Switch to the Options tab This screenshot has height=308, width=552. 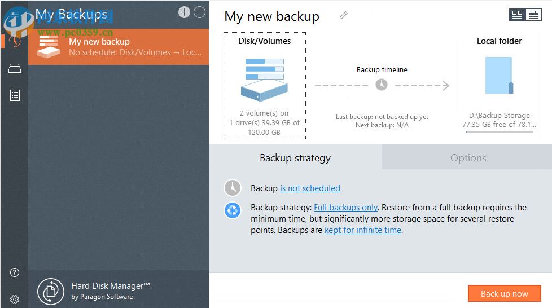467,158
